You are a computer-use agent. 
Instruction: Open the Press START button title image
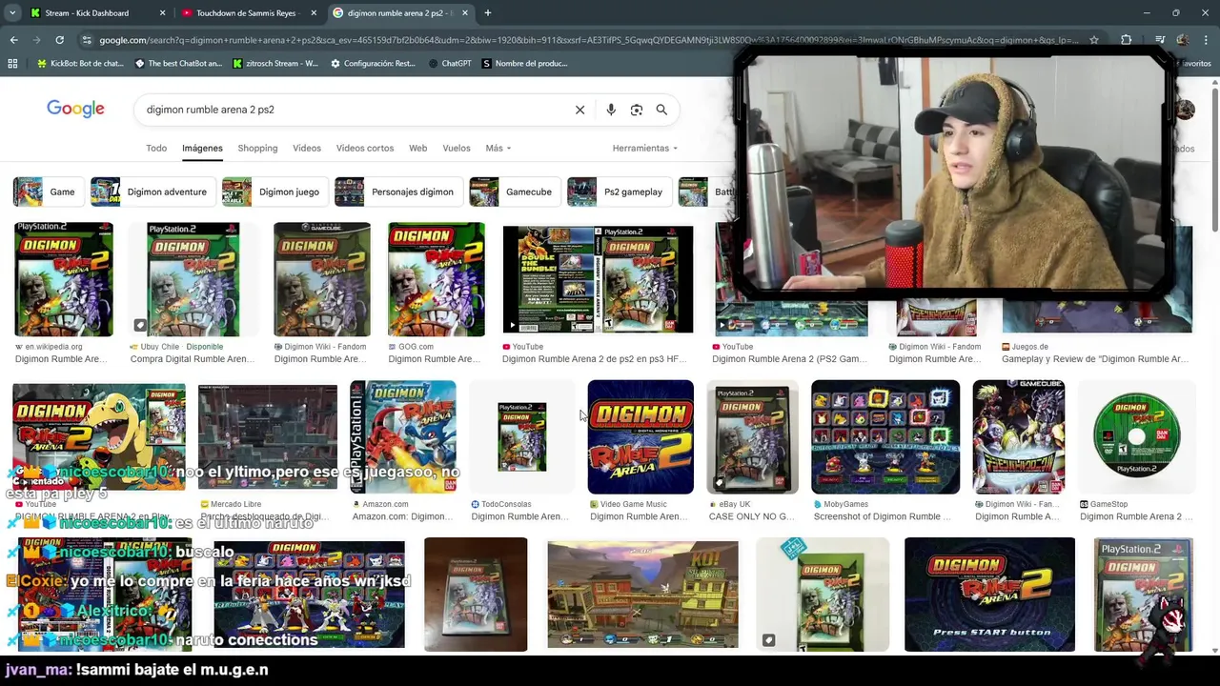[x=989, y=595]
